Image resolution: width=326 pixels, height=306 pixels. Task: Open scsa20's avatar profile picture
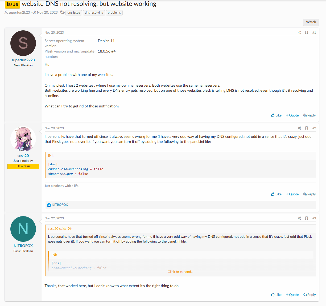23,139
